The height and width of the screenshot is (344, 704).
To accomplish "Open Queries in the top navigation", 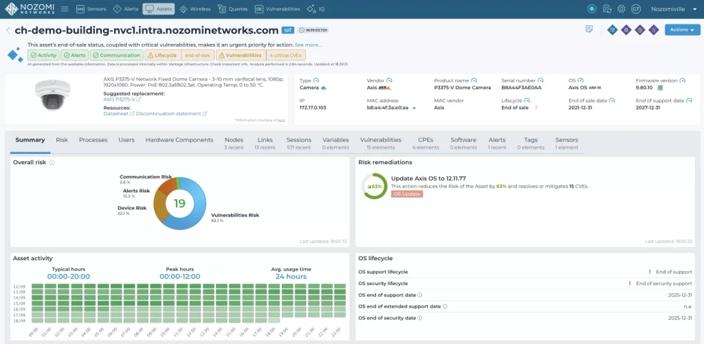I will (232, 9).
